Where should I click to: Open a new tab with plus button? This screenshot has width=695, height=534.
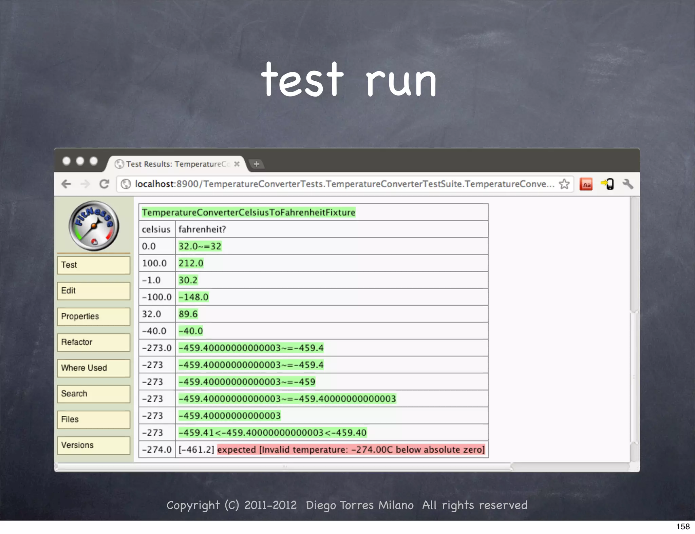(x=257, y=164)
